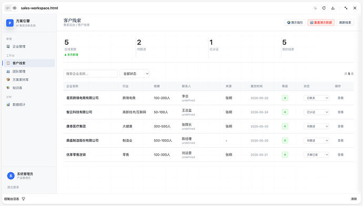Screen dimensions: 363x206
Task: Click the 售前后台 / 客户线索 breadcrumb
Action: click(x=76, y=25)
